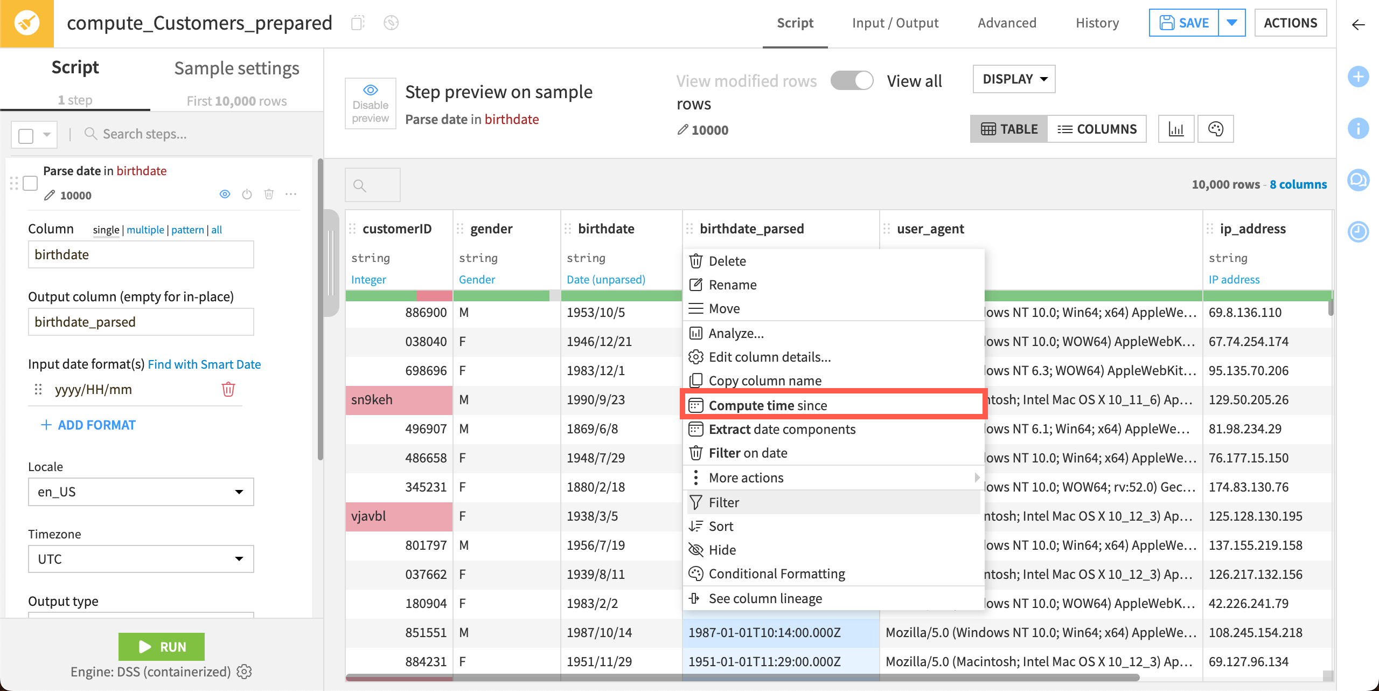This screenshot has height=691, width=1379.
Task: Click the Find with Smart Date link
Action: tap(204, 364)
